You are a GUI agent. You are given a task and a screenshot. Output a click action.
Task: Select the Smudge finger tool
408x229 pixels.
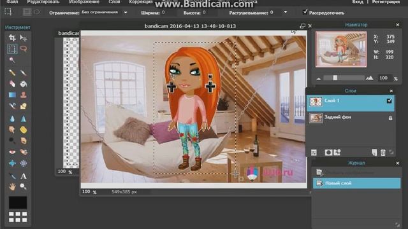pos(12,130)
